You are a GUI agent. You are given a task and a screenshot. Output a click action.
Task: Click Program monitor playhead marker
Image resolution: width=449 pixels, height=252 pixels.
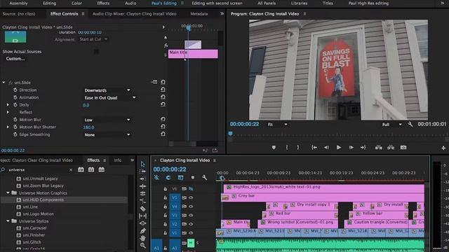click(230, 134)
